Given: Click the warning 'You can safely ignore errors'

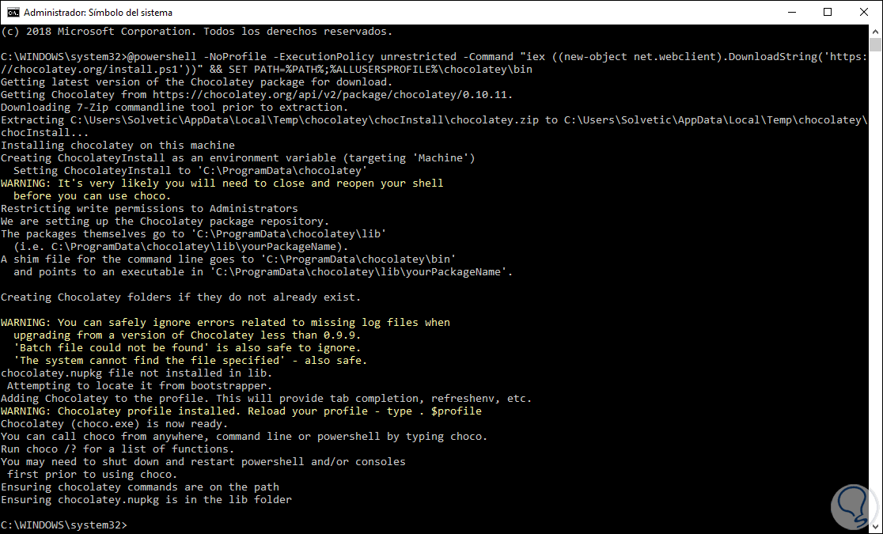Looking at the screenshot, I should 225,323.
